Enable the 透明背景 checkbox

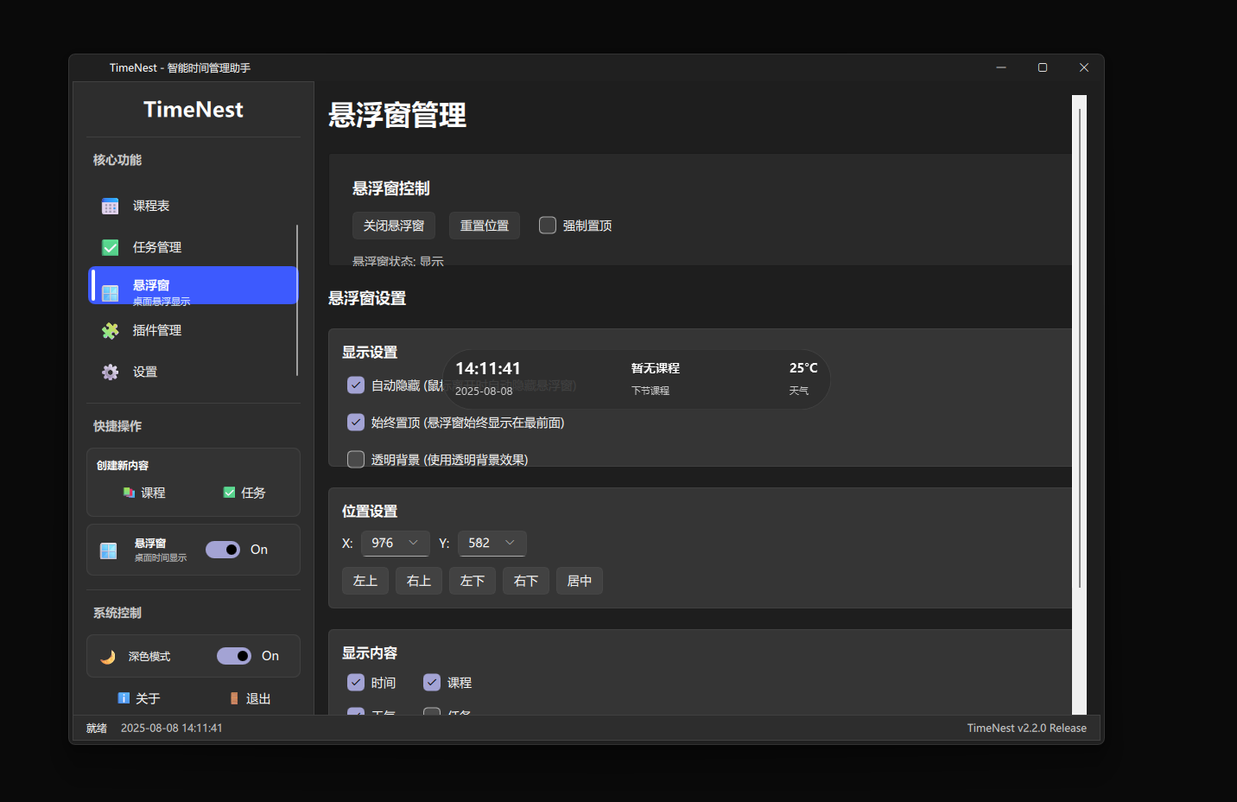[x=356, y=460]
